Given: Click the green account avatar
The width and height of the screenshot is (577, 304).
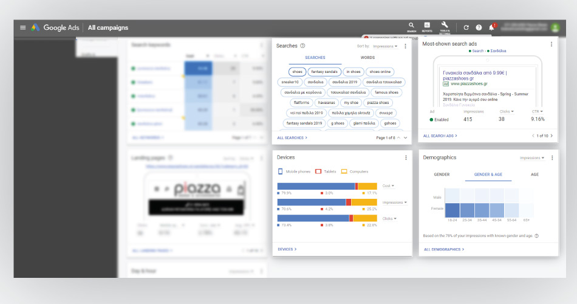Looking at the screenshot, I should (555, 27).
